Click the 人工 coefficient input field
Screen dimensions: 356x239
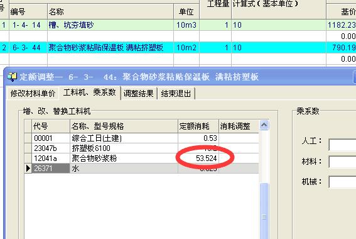[342, 145]
